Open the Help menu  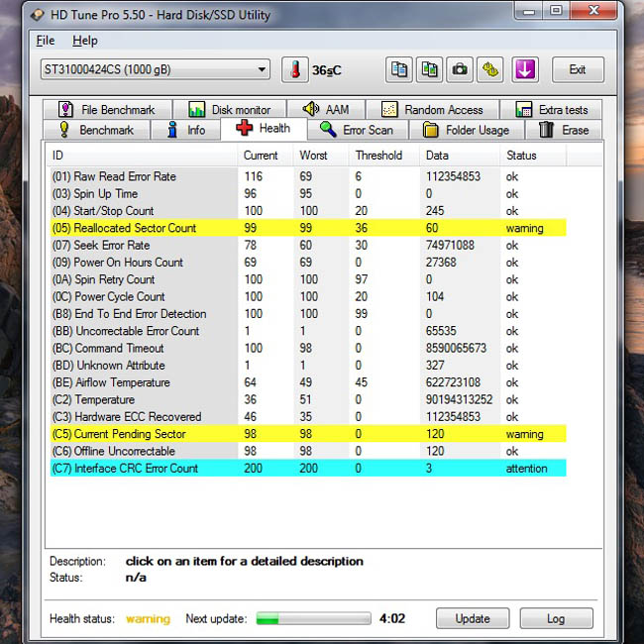[x=85, y=41]
